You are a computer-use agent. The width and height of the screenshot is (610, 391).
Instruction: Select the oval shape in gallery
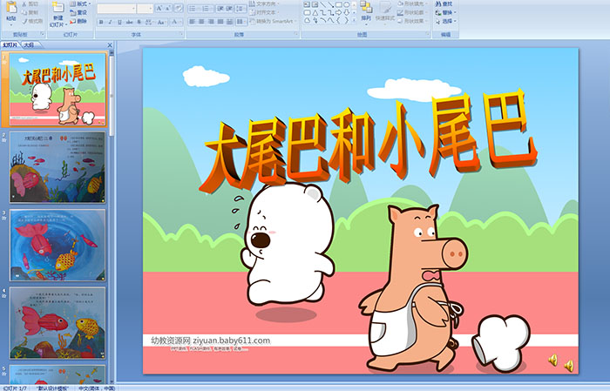pyautogui.click(x=346, y=4)
